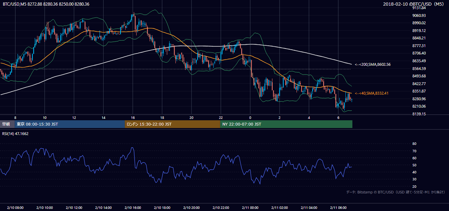
Task: Click the '2/11 02:00' date label
Action: click(x=280, y=208)
